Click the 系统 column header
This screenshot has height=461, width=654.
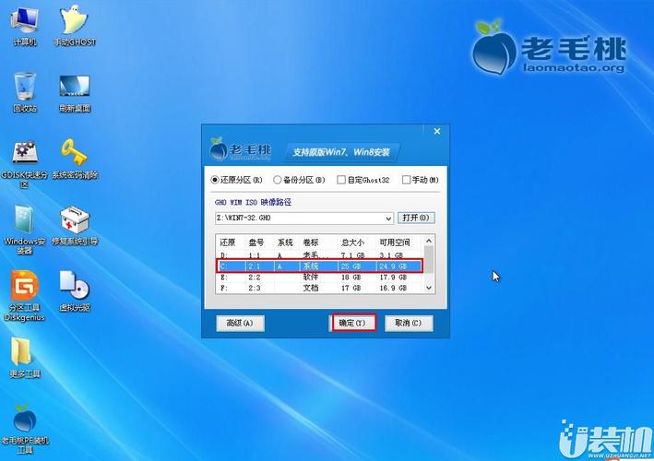(x=286, y=242)
